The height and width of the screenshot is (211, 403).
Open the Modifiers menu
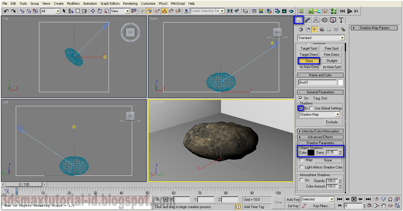click(x=73, y=3)
